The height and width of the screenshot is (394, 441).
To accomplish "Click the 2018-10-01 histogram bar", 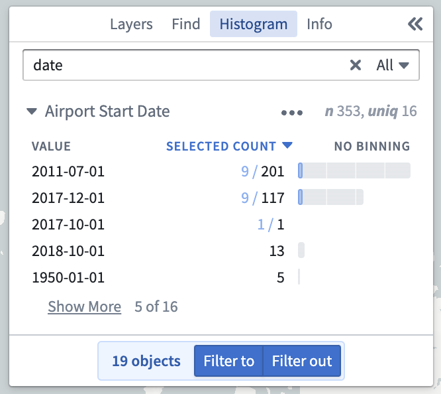I will 301,250.
